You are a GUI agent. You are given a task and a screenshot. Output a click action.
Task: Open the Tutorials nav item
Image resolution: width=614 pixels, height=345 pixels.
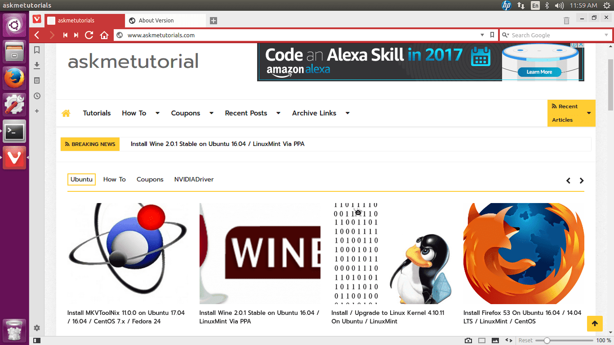click(x=97, y=113)
